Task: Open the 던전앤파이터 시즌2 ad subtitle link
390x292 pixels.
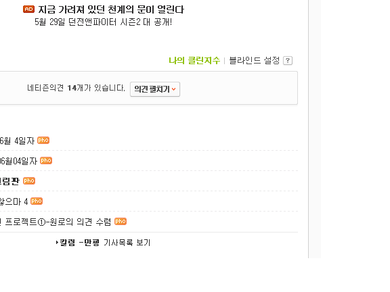Action: (x=103, y=22)
